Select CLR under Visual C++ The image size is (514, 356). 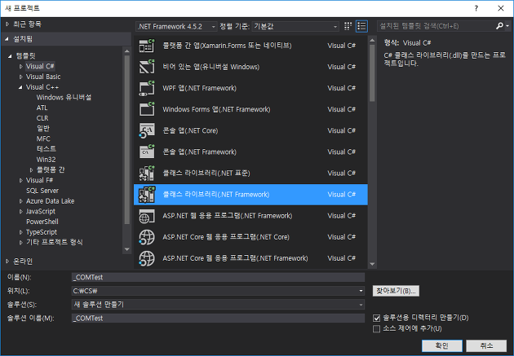click(x=42, y=118)
